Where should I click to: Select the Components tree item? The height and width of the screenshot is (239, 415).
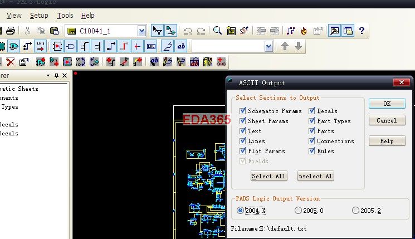[x=9, y=97]
